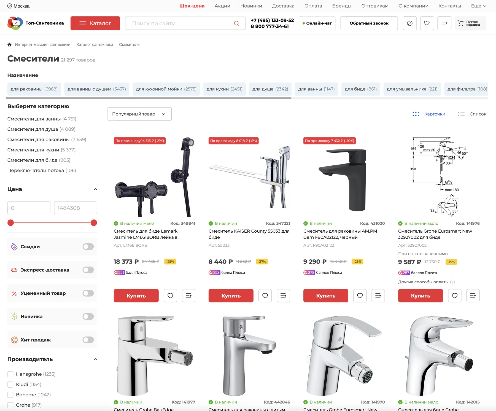Switch to Список list view
This screenshot has height=411, width=496.
pos(472,114)
